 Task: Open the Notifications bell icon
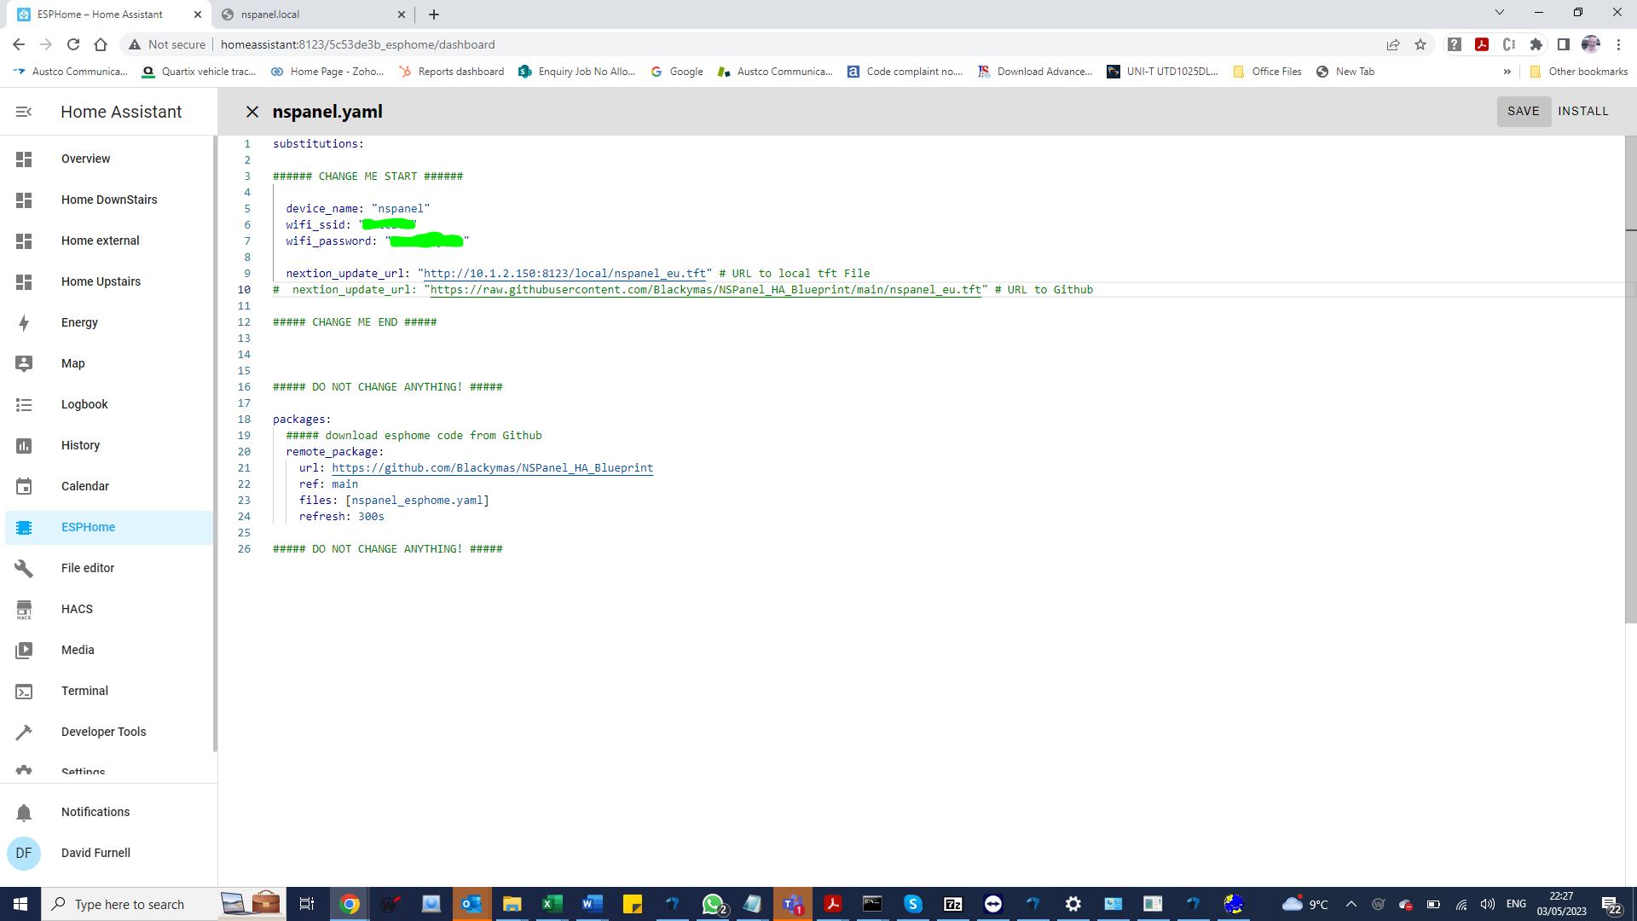[24, 812]
